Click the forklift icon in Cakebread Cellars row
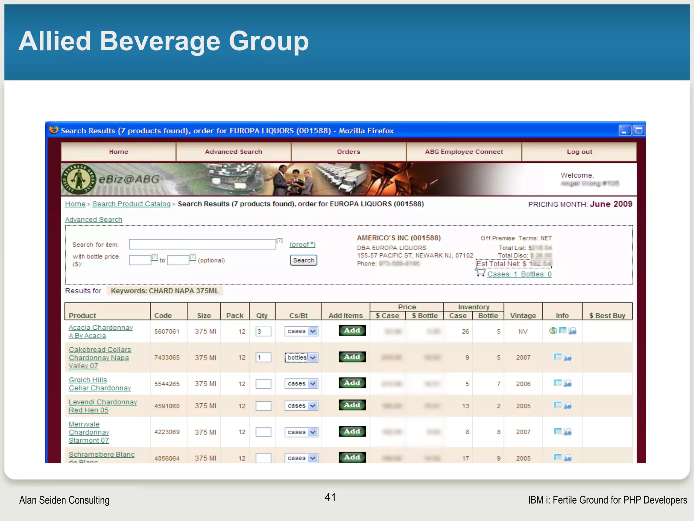Viewport: 694px width, 521px height. click(568, 357)
